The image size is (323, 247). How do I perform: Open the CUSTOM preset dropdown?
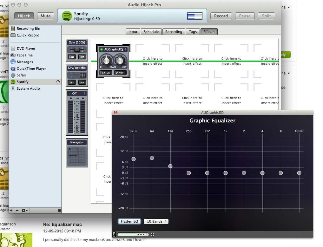(133, 234)
